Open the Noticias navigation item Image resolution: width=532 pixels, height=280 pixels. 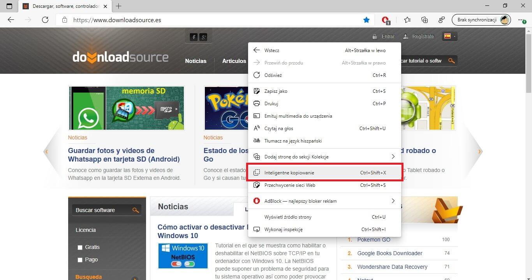click(x=196, y=61)
